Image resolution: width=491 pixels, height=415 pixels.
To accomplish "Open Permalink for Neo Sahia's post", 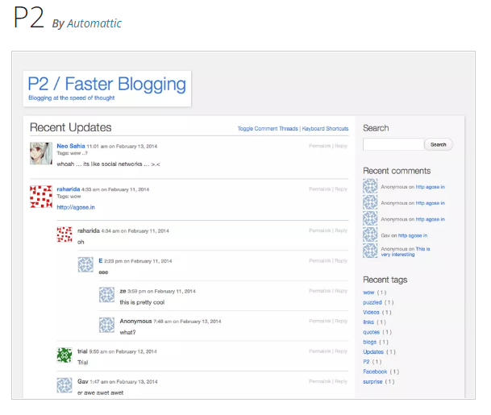I will coord(320,146).
